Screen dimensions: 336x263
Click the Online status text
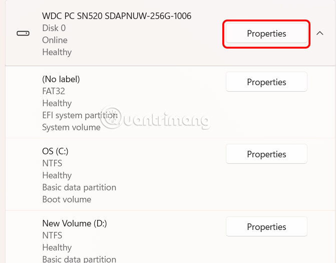55,40
